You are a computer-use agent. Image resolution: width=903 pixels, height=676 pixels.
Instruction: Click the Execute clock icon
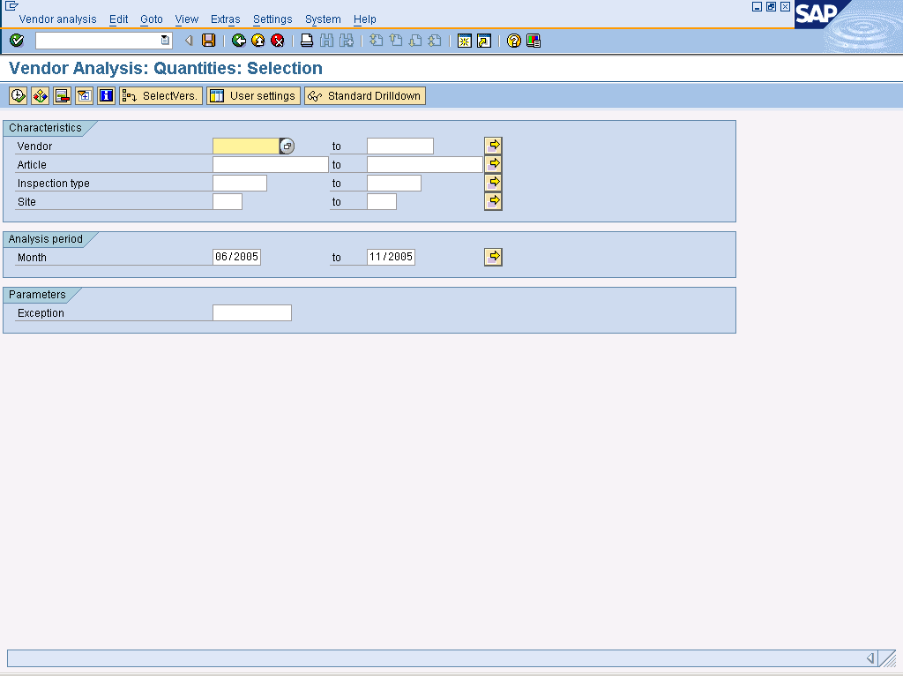click(x=18, y=95)
